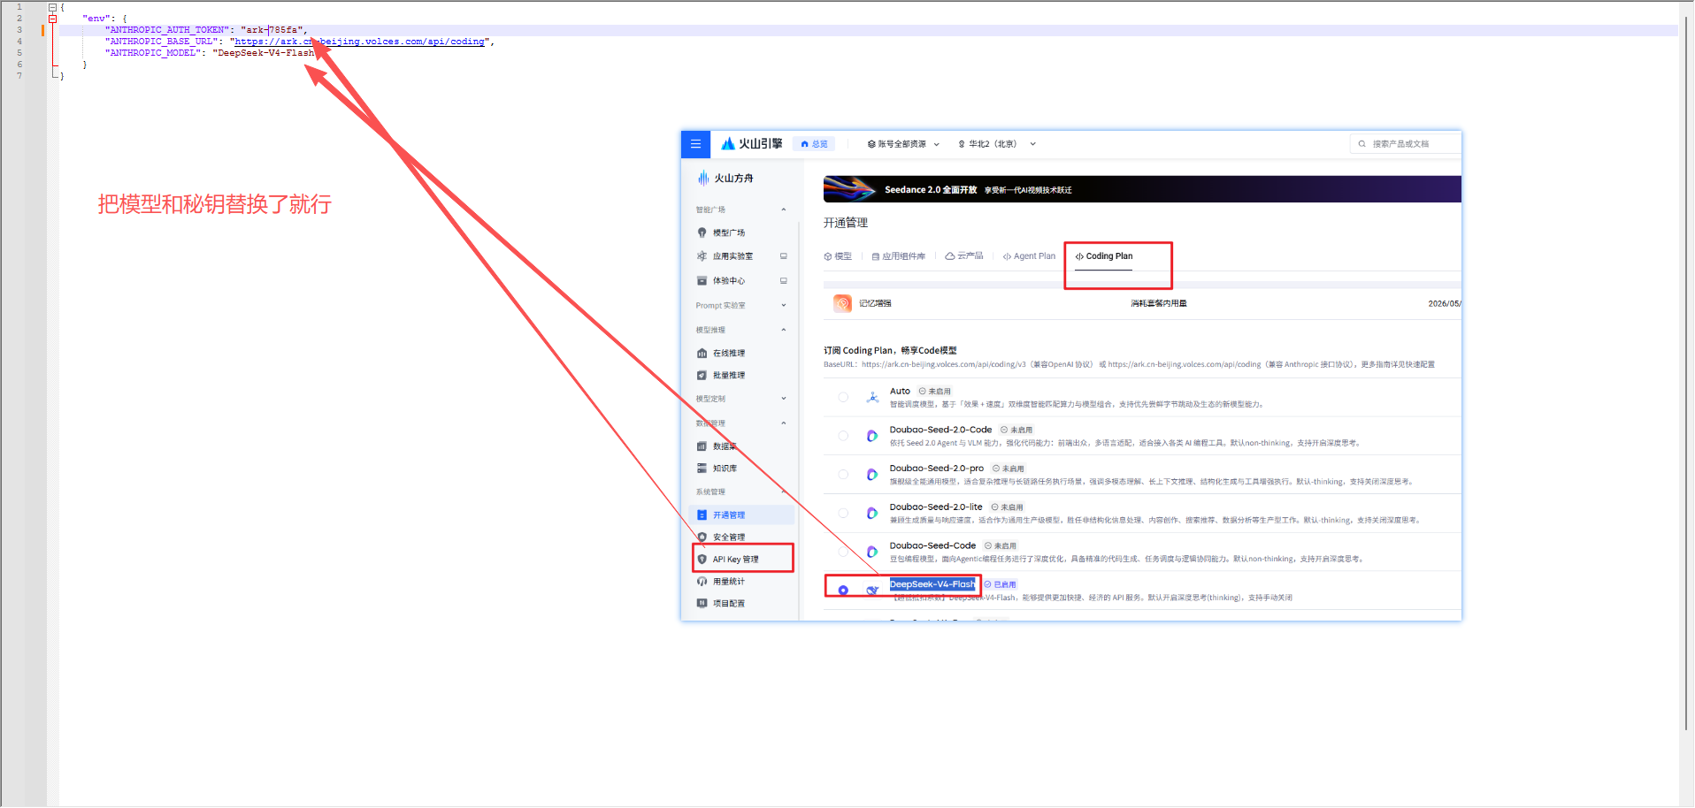The width and height of the screenshot is (1695, 808).
Task: Open the 总览 overview button
Action: pos(815,144)
